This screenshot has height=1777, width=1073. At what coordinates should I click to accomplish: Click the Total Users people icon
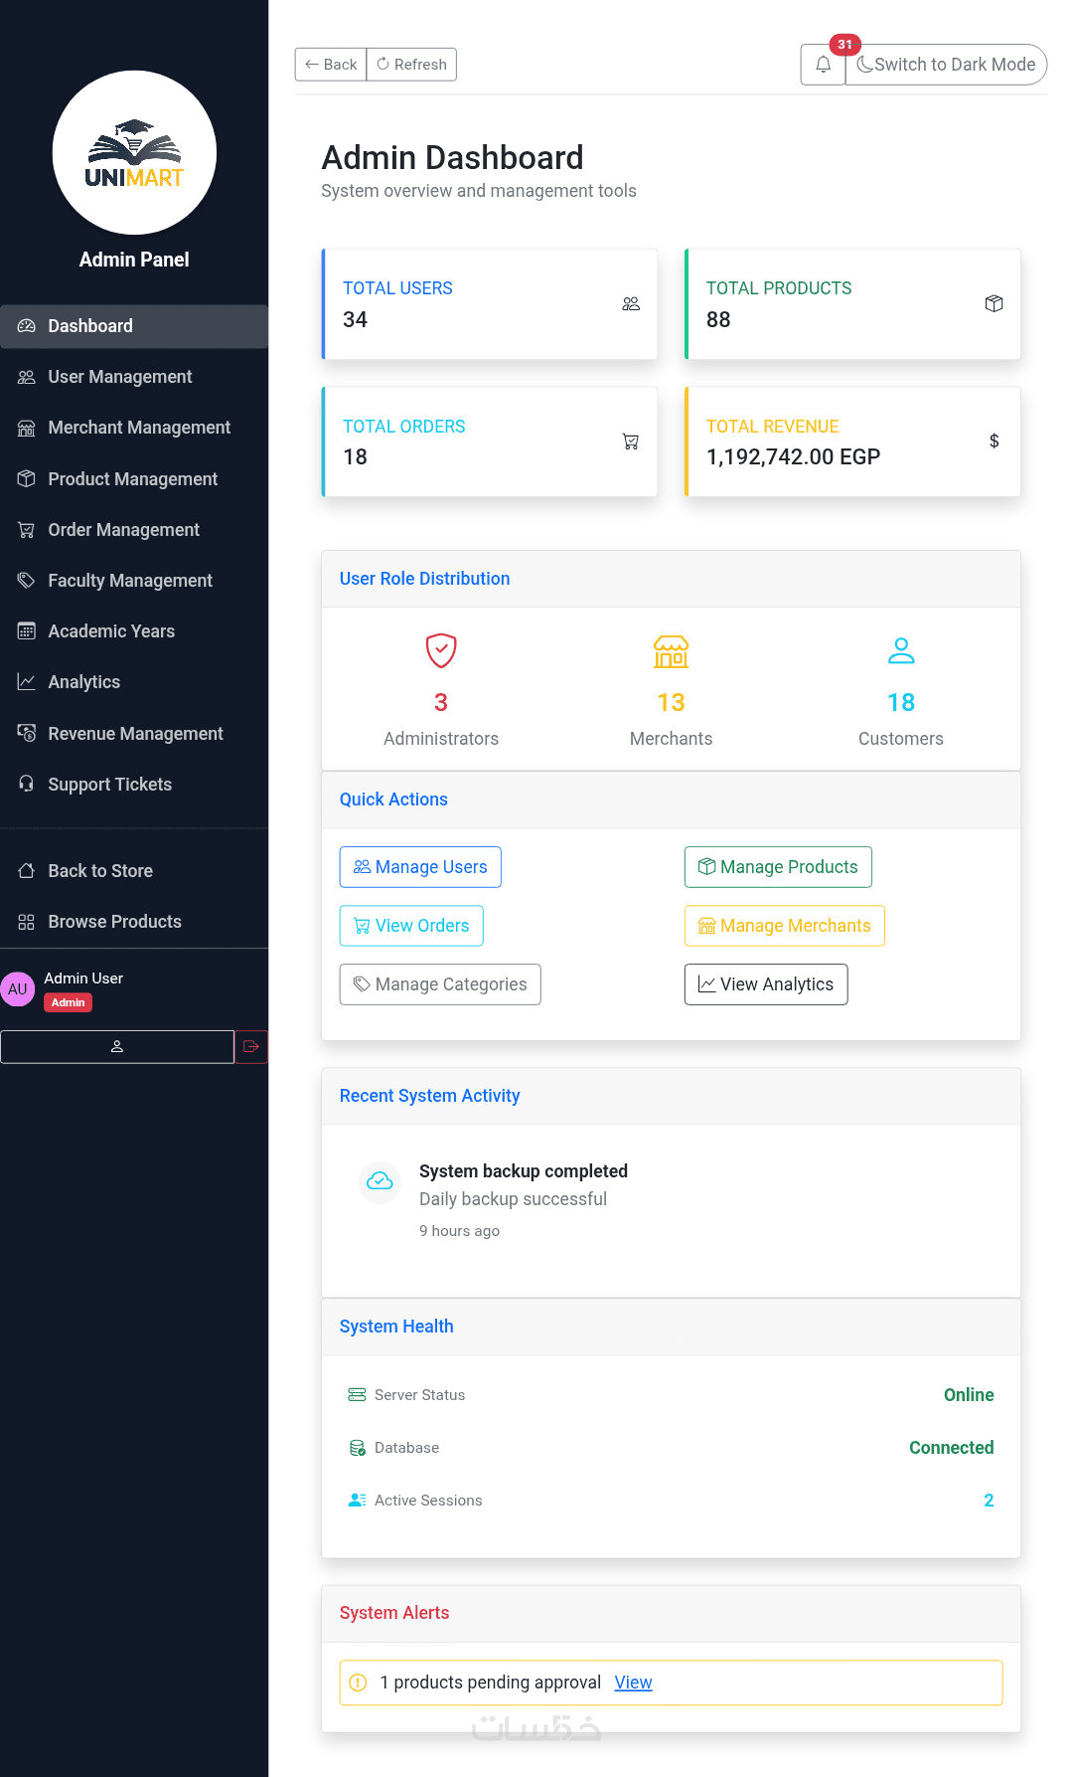point(631,303)
